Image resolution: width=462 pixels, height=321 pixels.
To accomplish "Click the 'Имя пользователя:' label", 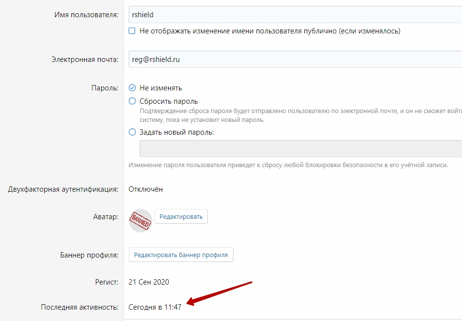I will 87,15.
